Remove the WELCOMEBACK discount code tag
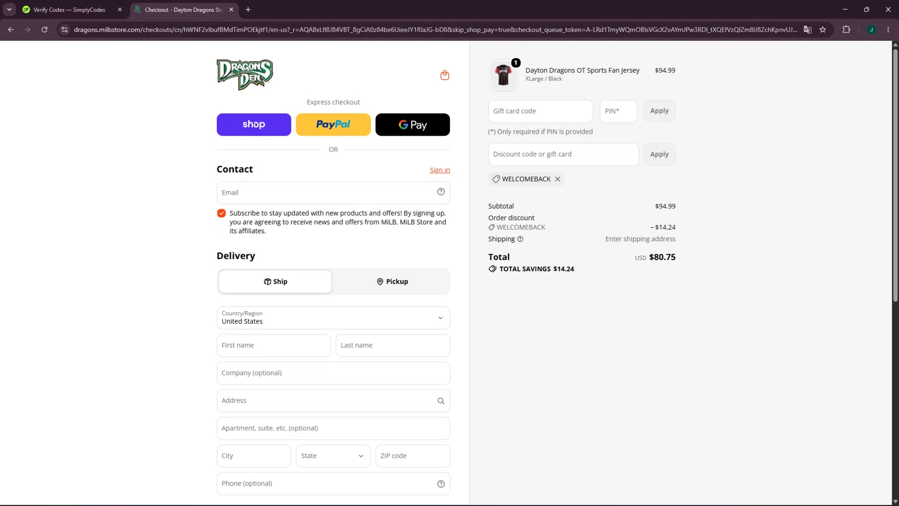Viewport: 899px width, 506px height. click(557, 179)
